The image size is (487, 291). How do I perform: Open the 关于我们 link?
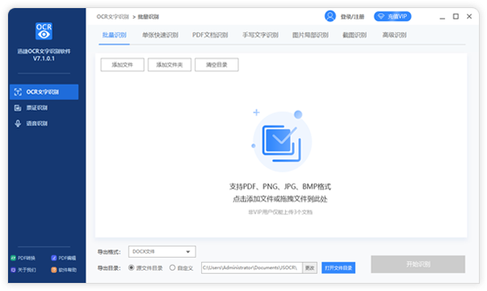coord(23,270)
